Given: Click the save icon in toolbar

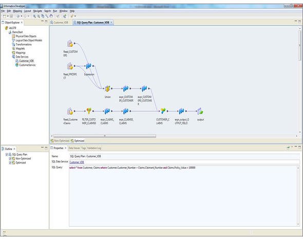Looking at the screenshot, I should click(11, 16).
